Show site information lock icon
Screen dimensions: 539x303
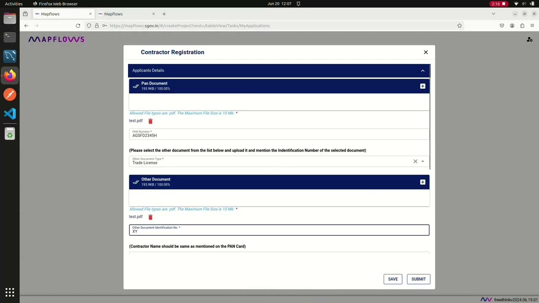pyautogui.click(x=97, y=26)
